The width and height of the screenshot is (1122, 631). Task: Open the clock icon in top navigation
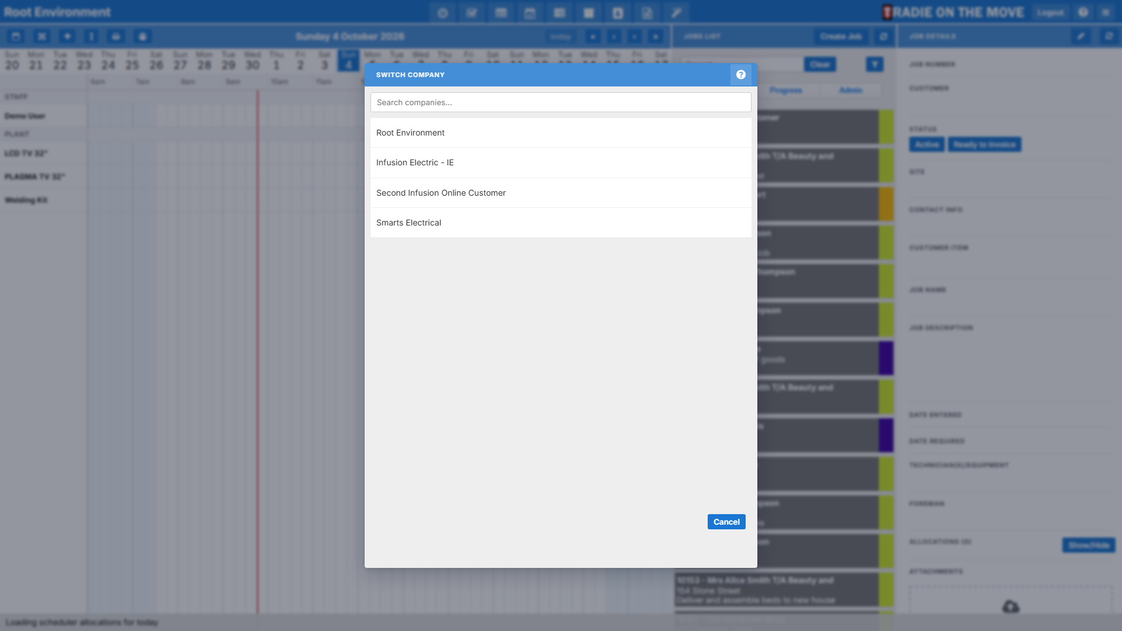[x=442, y=13]
